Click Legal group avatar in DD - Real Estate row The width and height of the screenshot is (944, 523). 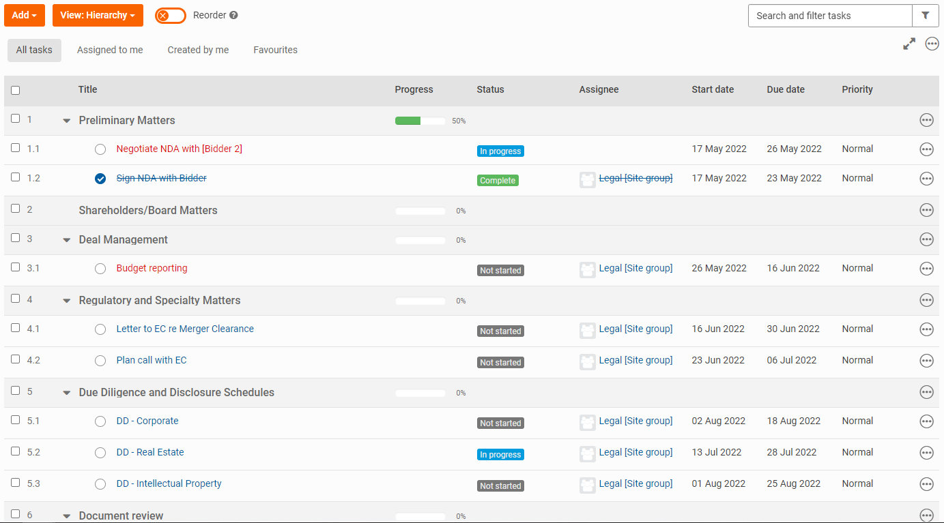587,453
